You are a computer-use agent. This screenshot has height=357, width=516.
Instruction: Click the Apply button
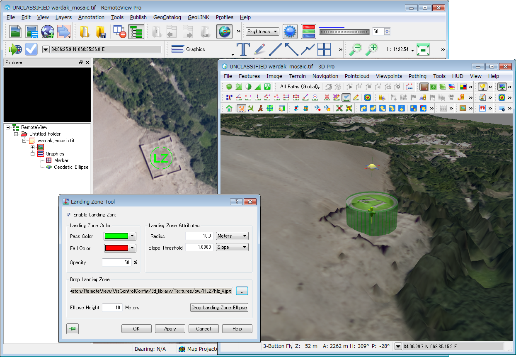pos(170,329)
